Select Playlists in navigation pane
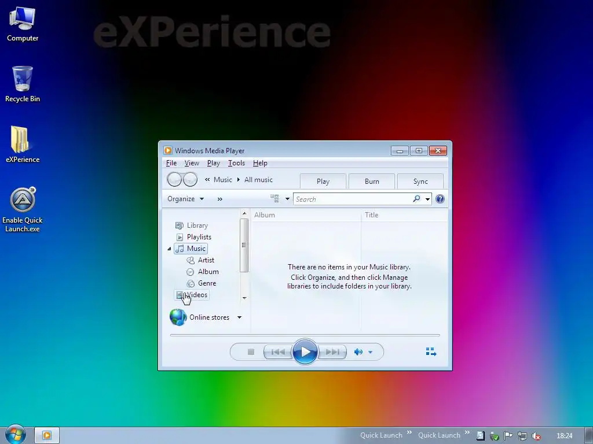Viewport: 593px width, 444px height. [194, 237]
